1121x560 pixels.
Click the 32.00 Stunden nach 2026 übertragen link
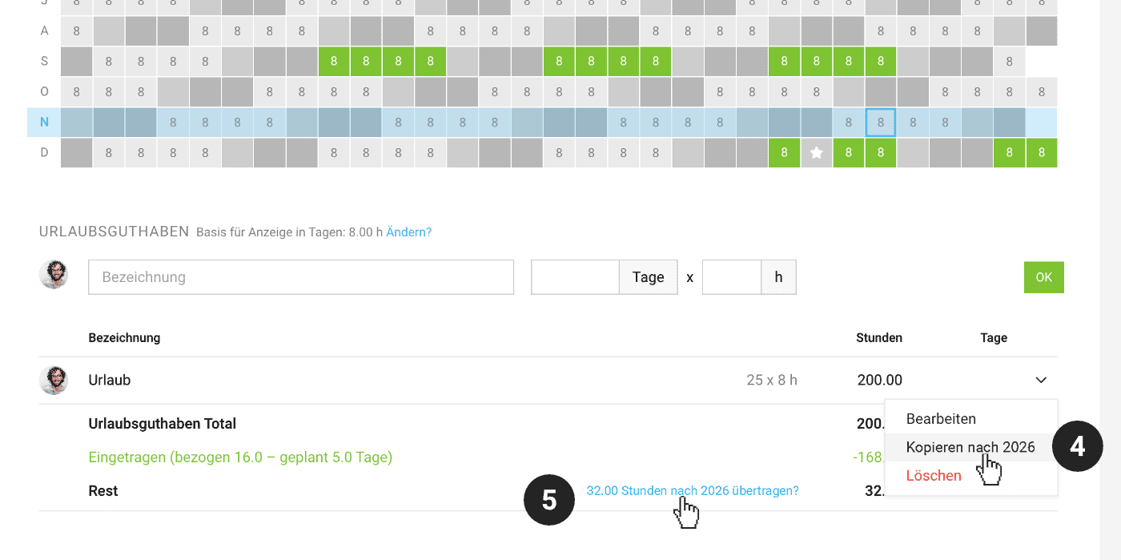click(692, 490)
